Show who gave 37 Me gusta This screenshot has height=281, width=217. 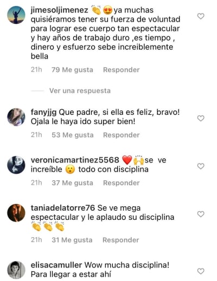click(72, 183)
